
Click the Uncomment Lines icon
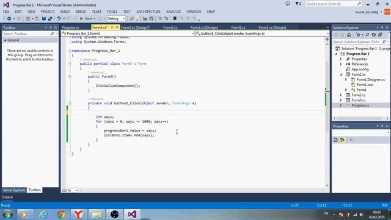click(x=166, y=19)
